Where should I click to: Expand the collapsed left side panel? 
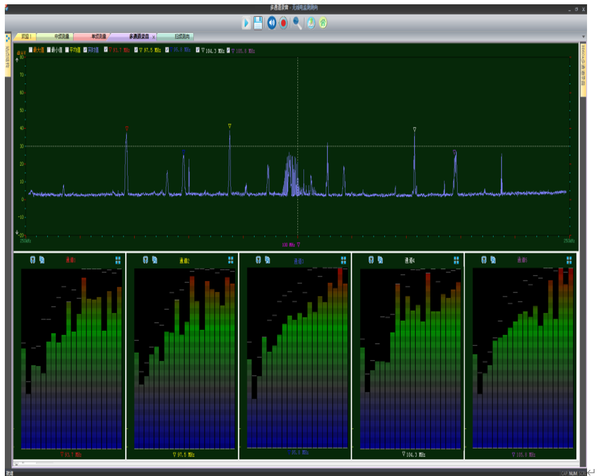pos(8,54)
